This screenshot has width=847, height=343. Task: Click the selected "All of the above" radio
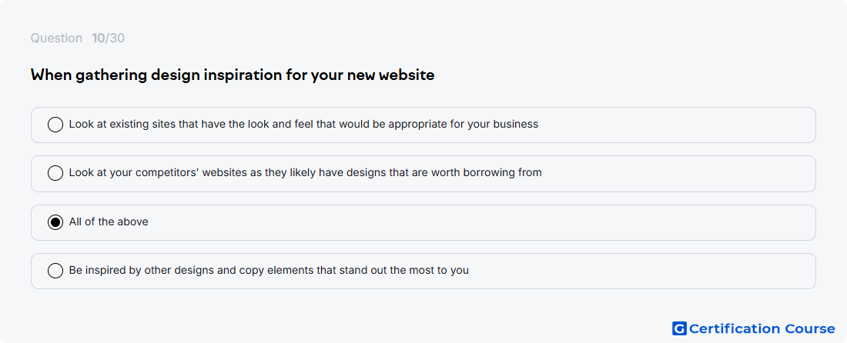click(x=55, y=222)
